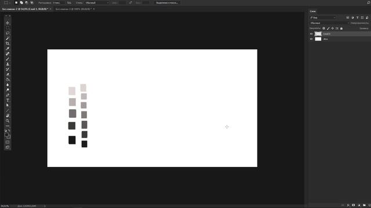The image size is (371, 208).
Task: Toggle pixel layer filter in Layers panel
Action: 348,17
